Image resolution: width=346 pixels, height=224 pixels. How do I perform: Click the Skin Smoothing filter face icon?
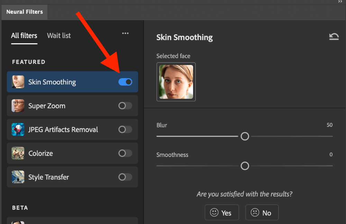click(x=18, y=82)
